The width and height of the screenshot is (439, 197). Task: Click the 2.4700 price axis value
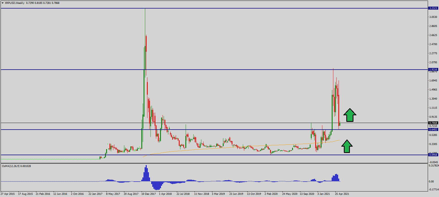pos(433,44)
